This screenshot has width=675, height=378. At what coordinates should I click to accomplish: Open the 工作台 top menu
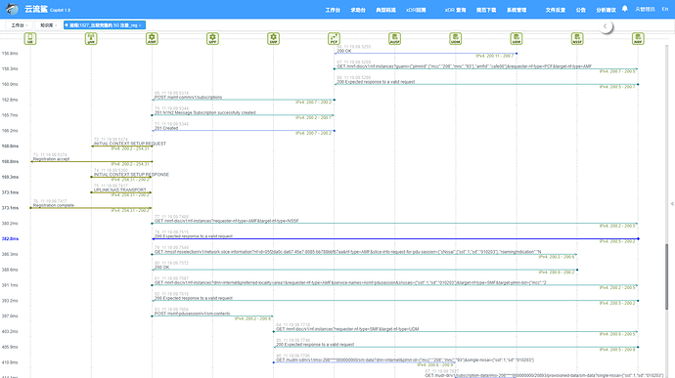coord(333,10)
